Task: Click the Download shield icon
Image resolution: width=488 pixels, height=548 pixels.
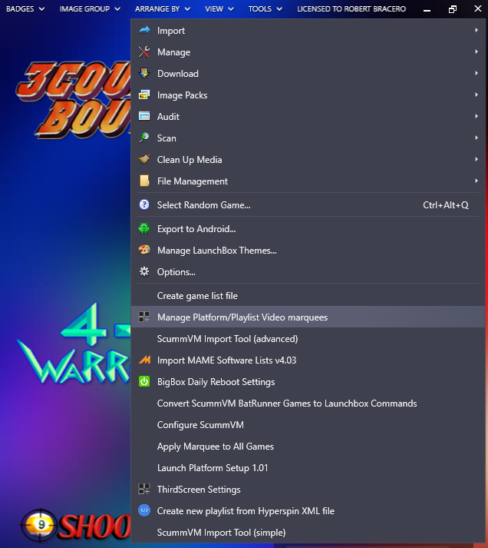Action: tap(144, 73)
